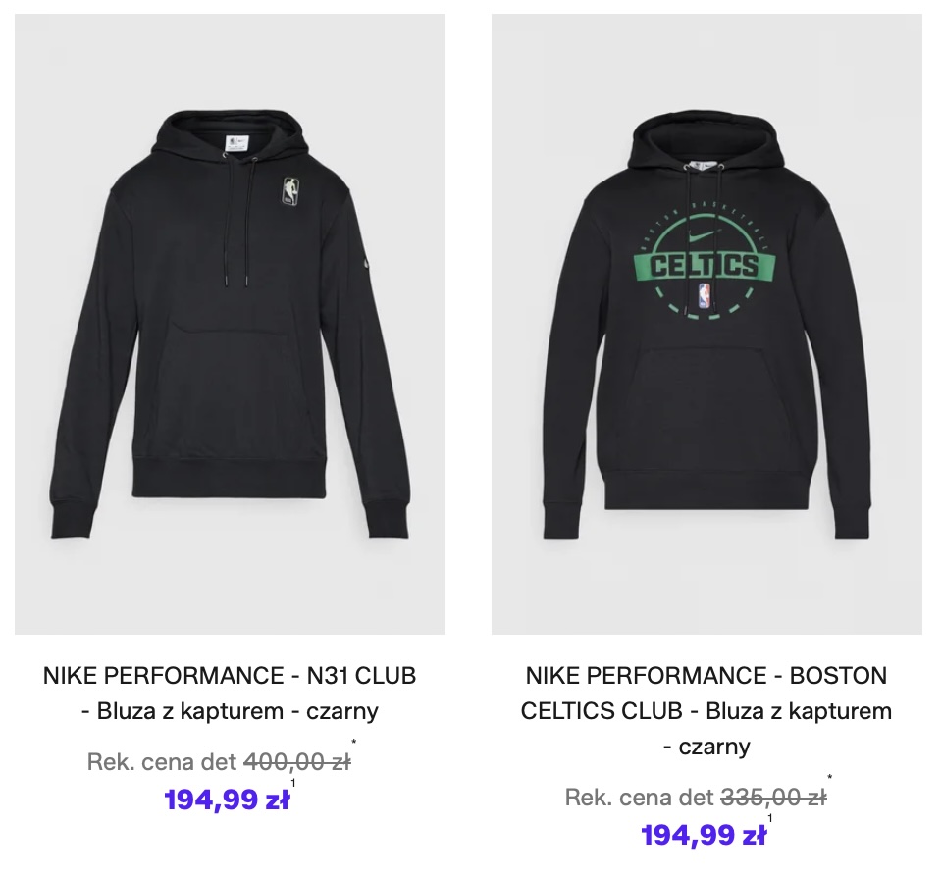Click the NBA logo on the N31 hoodie chest
Screen dimensions: 942x877
tap(289, 191)
